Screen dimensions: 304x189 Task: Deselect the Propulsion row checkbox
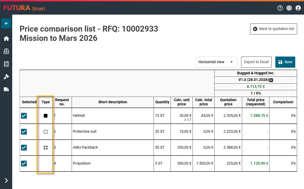24,164
